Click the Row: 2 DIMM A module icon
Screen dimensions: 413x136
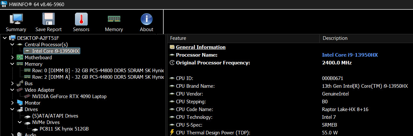click(x=27, y=77)
